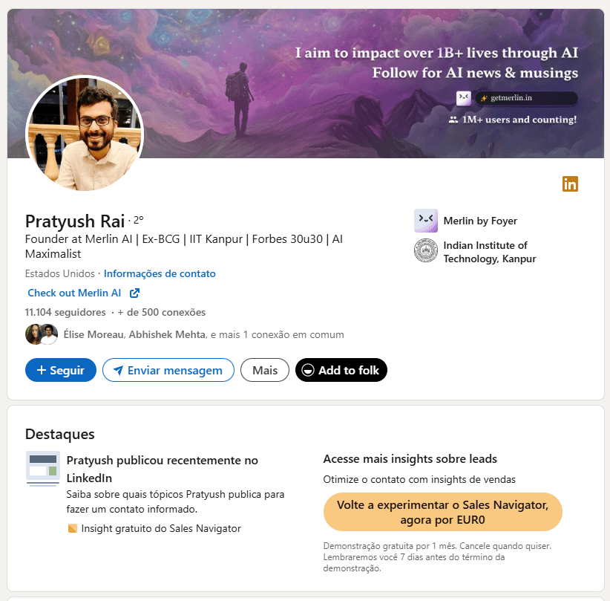
Task: Click the paper plane icon on Enviar mensagem
Action: tap(118, 371)
